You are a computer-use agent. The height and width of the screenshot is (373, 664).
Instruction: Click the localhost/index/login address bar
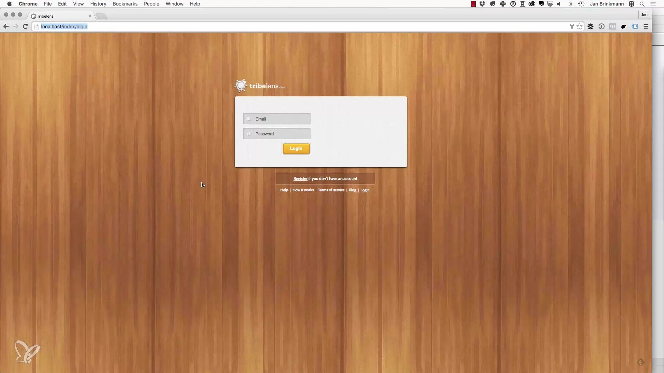pyautogui.click(x=301, y=27)
